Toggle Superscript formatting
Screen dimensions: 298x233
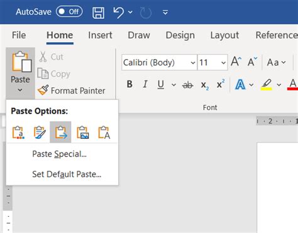tap(221, 84)
